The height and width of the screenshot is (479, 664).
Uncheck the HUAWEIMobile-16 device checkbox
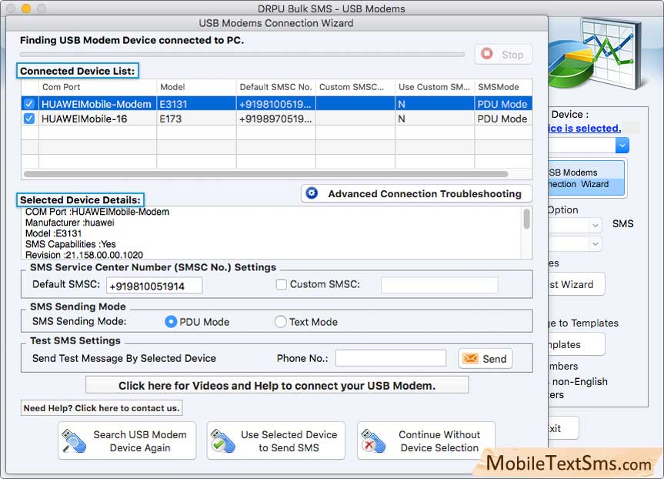(x=29, y=119)
